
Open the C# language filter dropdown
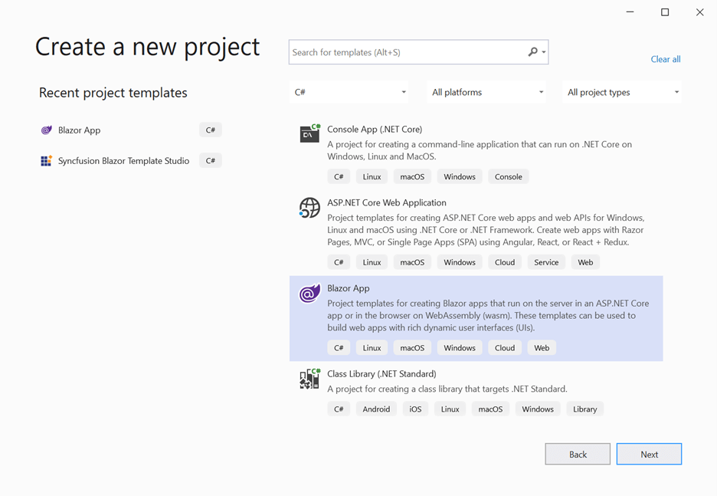350,92
